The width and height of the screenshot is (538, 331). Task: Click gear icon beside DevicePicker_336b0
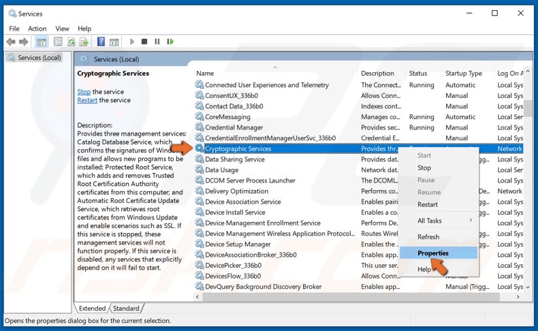(200, 266)
